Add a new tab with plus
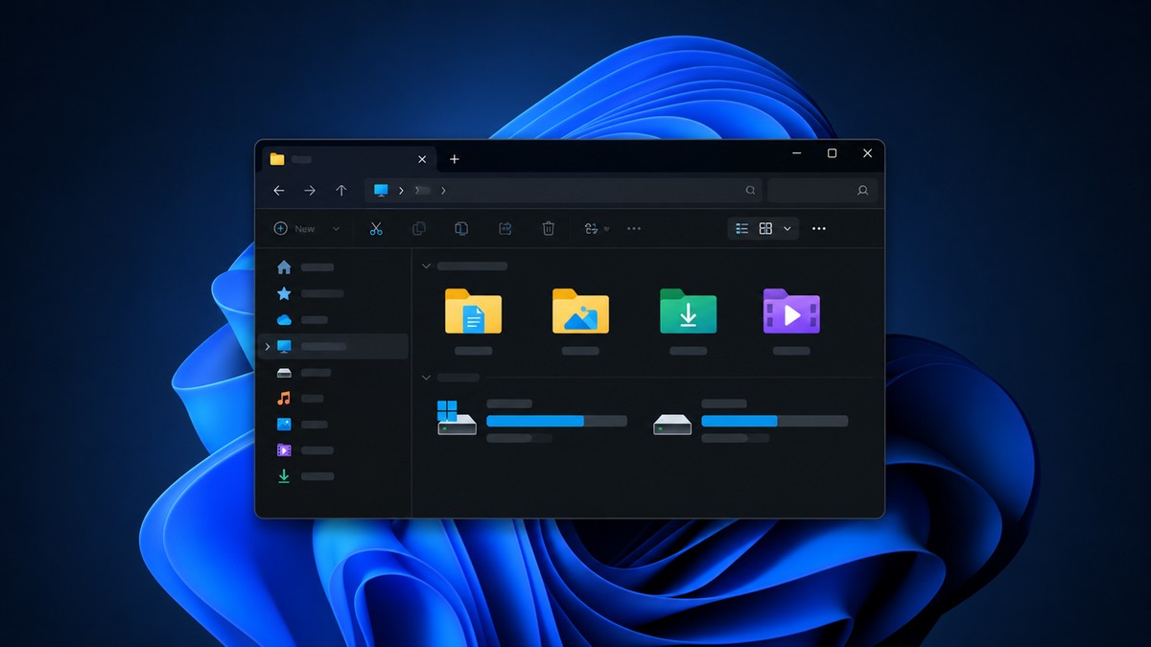 455,159
